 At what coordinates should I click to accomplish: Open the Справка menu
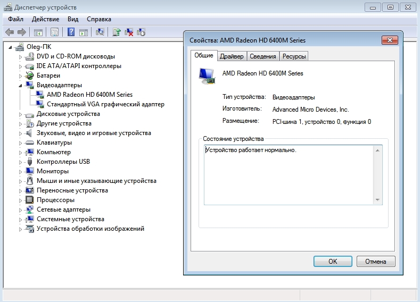pyautogui.click(x=99, y=19)
